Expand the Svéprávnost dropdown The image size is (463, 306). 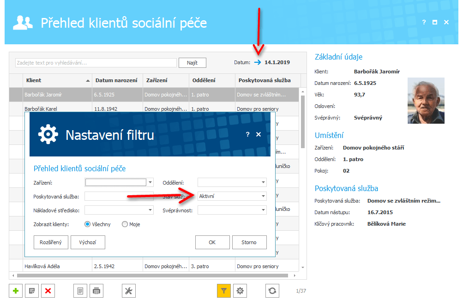pyautogui.click(x=263, y=210)
